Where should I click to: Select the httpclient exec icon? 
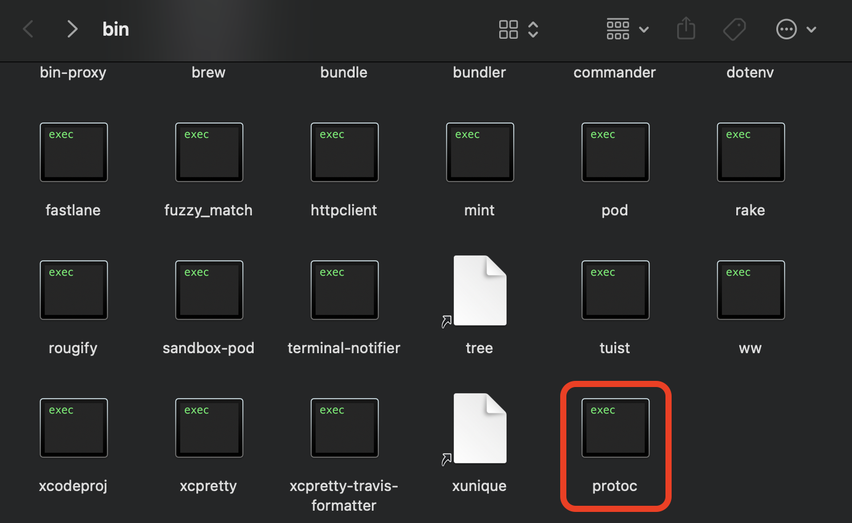point(345,152)
